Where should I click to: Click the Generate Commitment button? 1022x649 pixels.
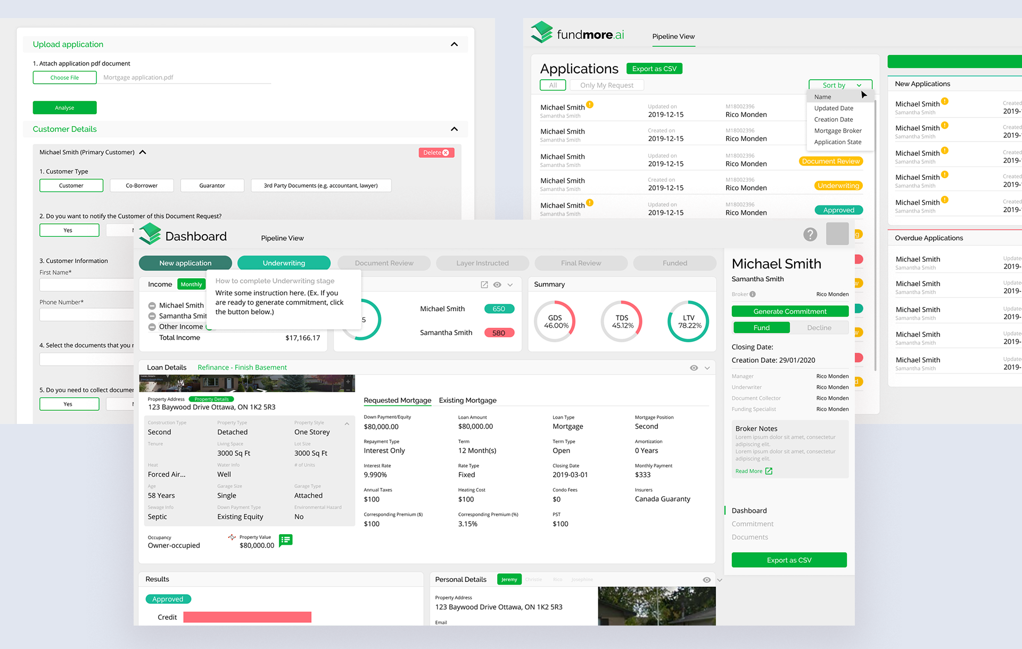tap(789, 312)
